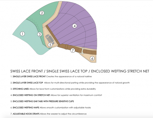
Task: Select the Single Layer Swiss Lace Top label
Action: 28,83
